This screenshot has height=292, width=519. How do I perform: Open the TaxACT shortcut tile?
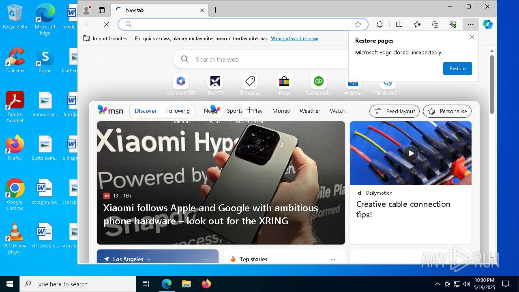point(215,84)
